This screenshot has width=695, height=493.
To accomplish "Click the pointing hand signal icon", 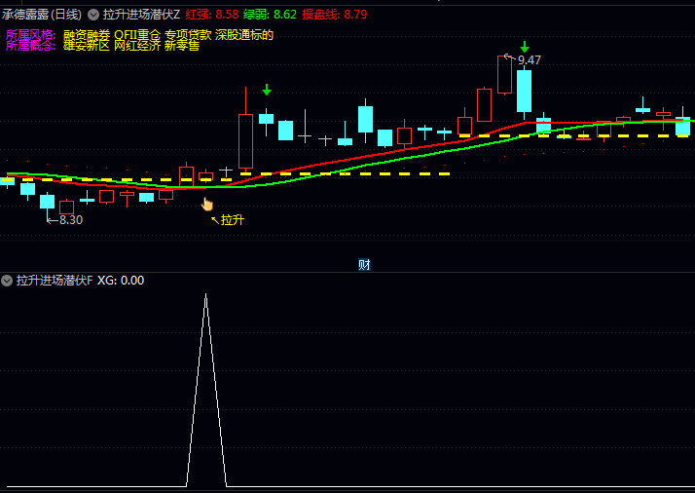I will [206, 204].
